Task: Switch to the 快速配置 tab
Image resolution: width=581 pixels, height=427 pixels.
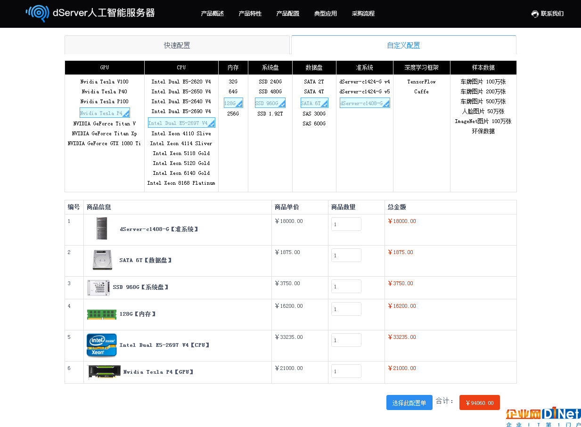Action: point(177,45)
